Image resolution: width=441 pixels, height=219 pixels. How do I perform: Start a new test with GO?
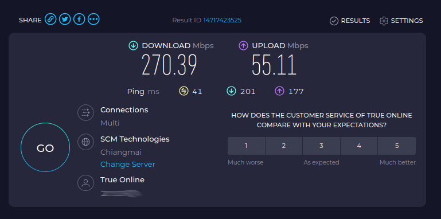(45, 147)
